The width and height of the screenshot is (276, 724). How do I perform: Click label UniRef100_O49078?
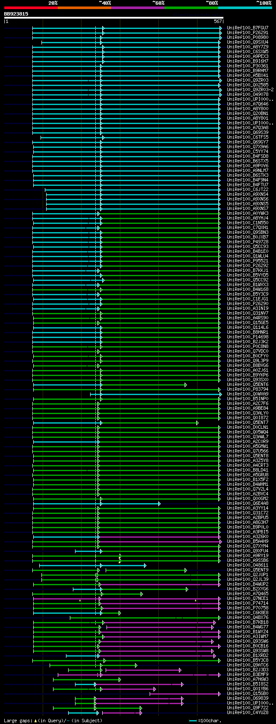pyautogui.click(x=248, y=94)
